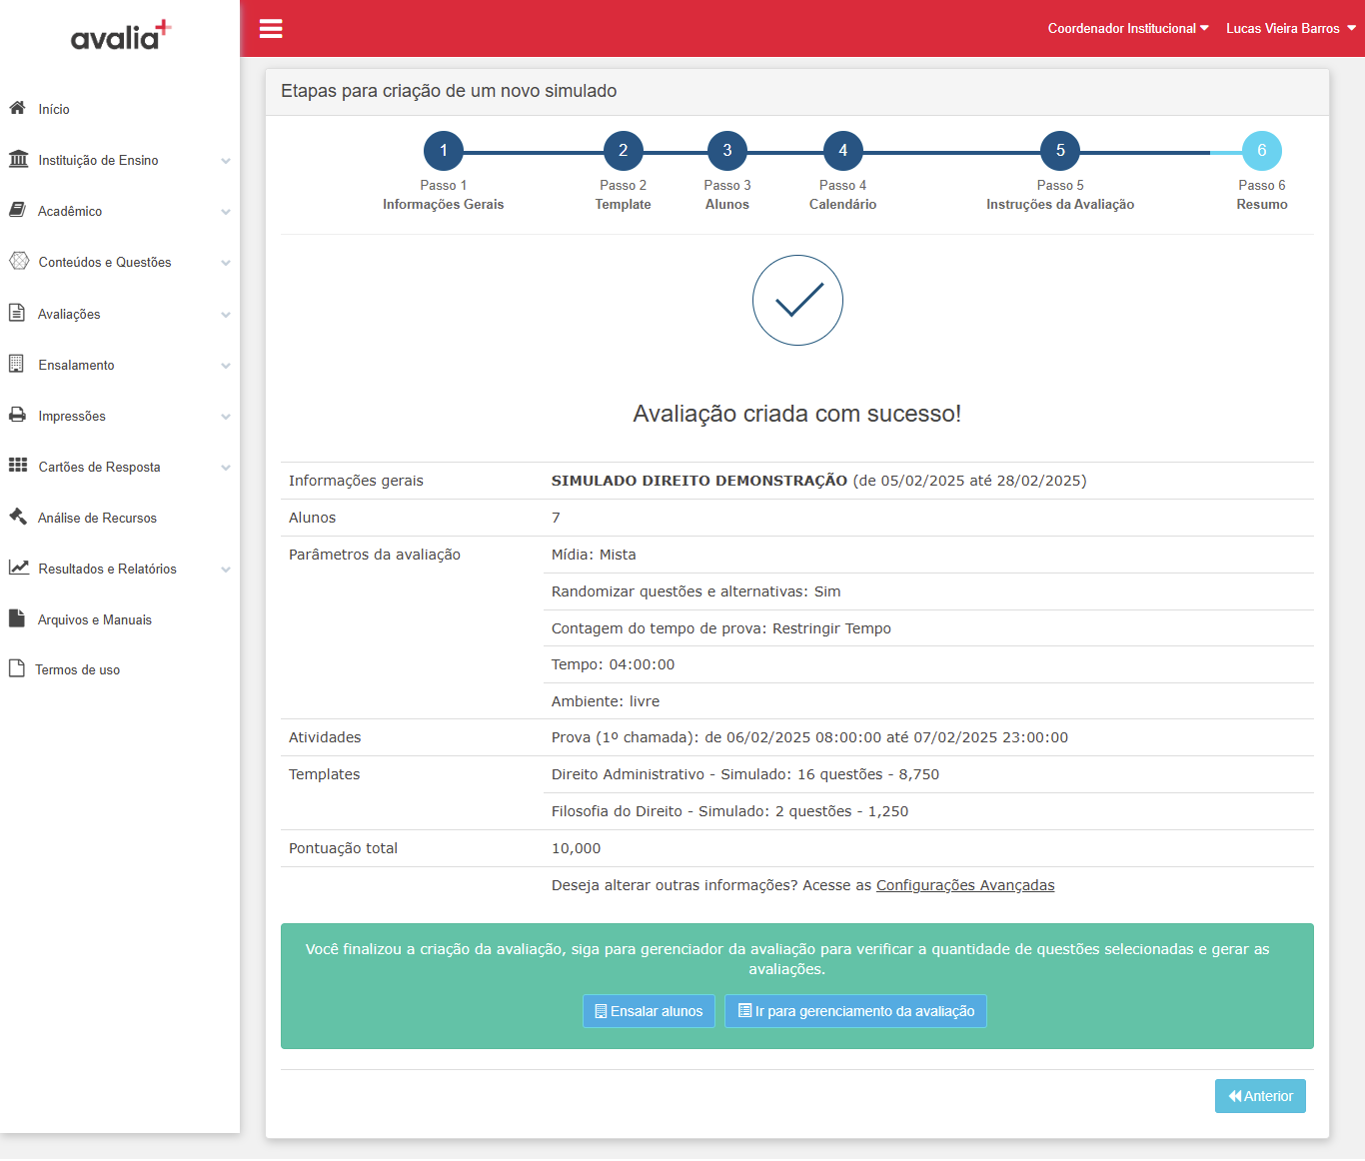Viewport: 1365px width, 1161px height.
Task: Expand Impressões submenu chevron
Action: pyautogui.click(x=226, y=417)
